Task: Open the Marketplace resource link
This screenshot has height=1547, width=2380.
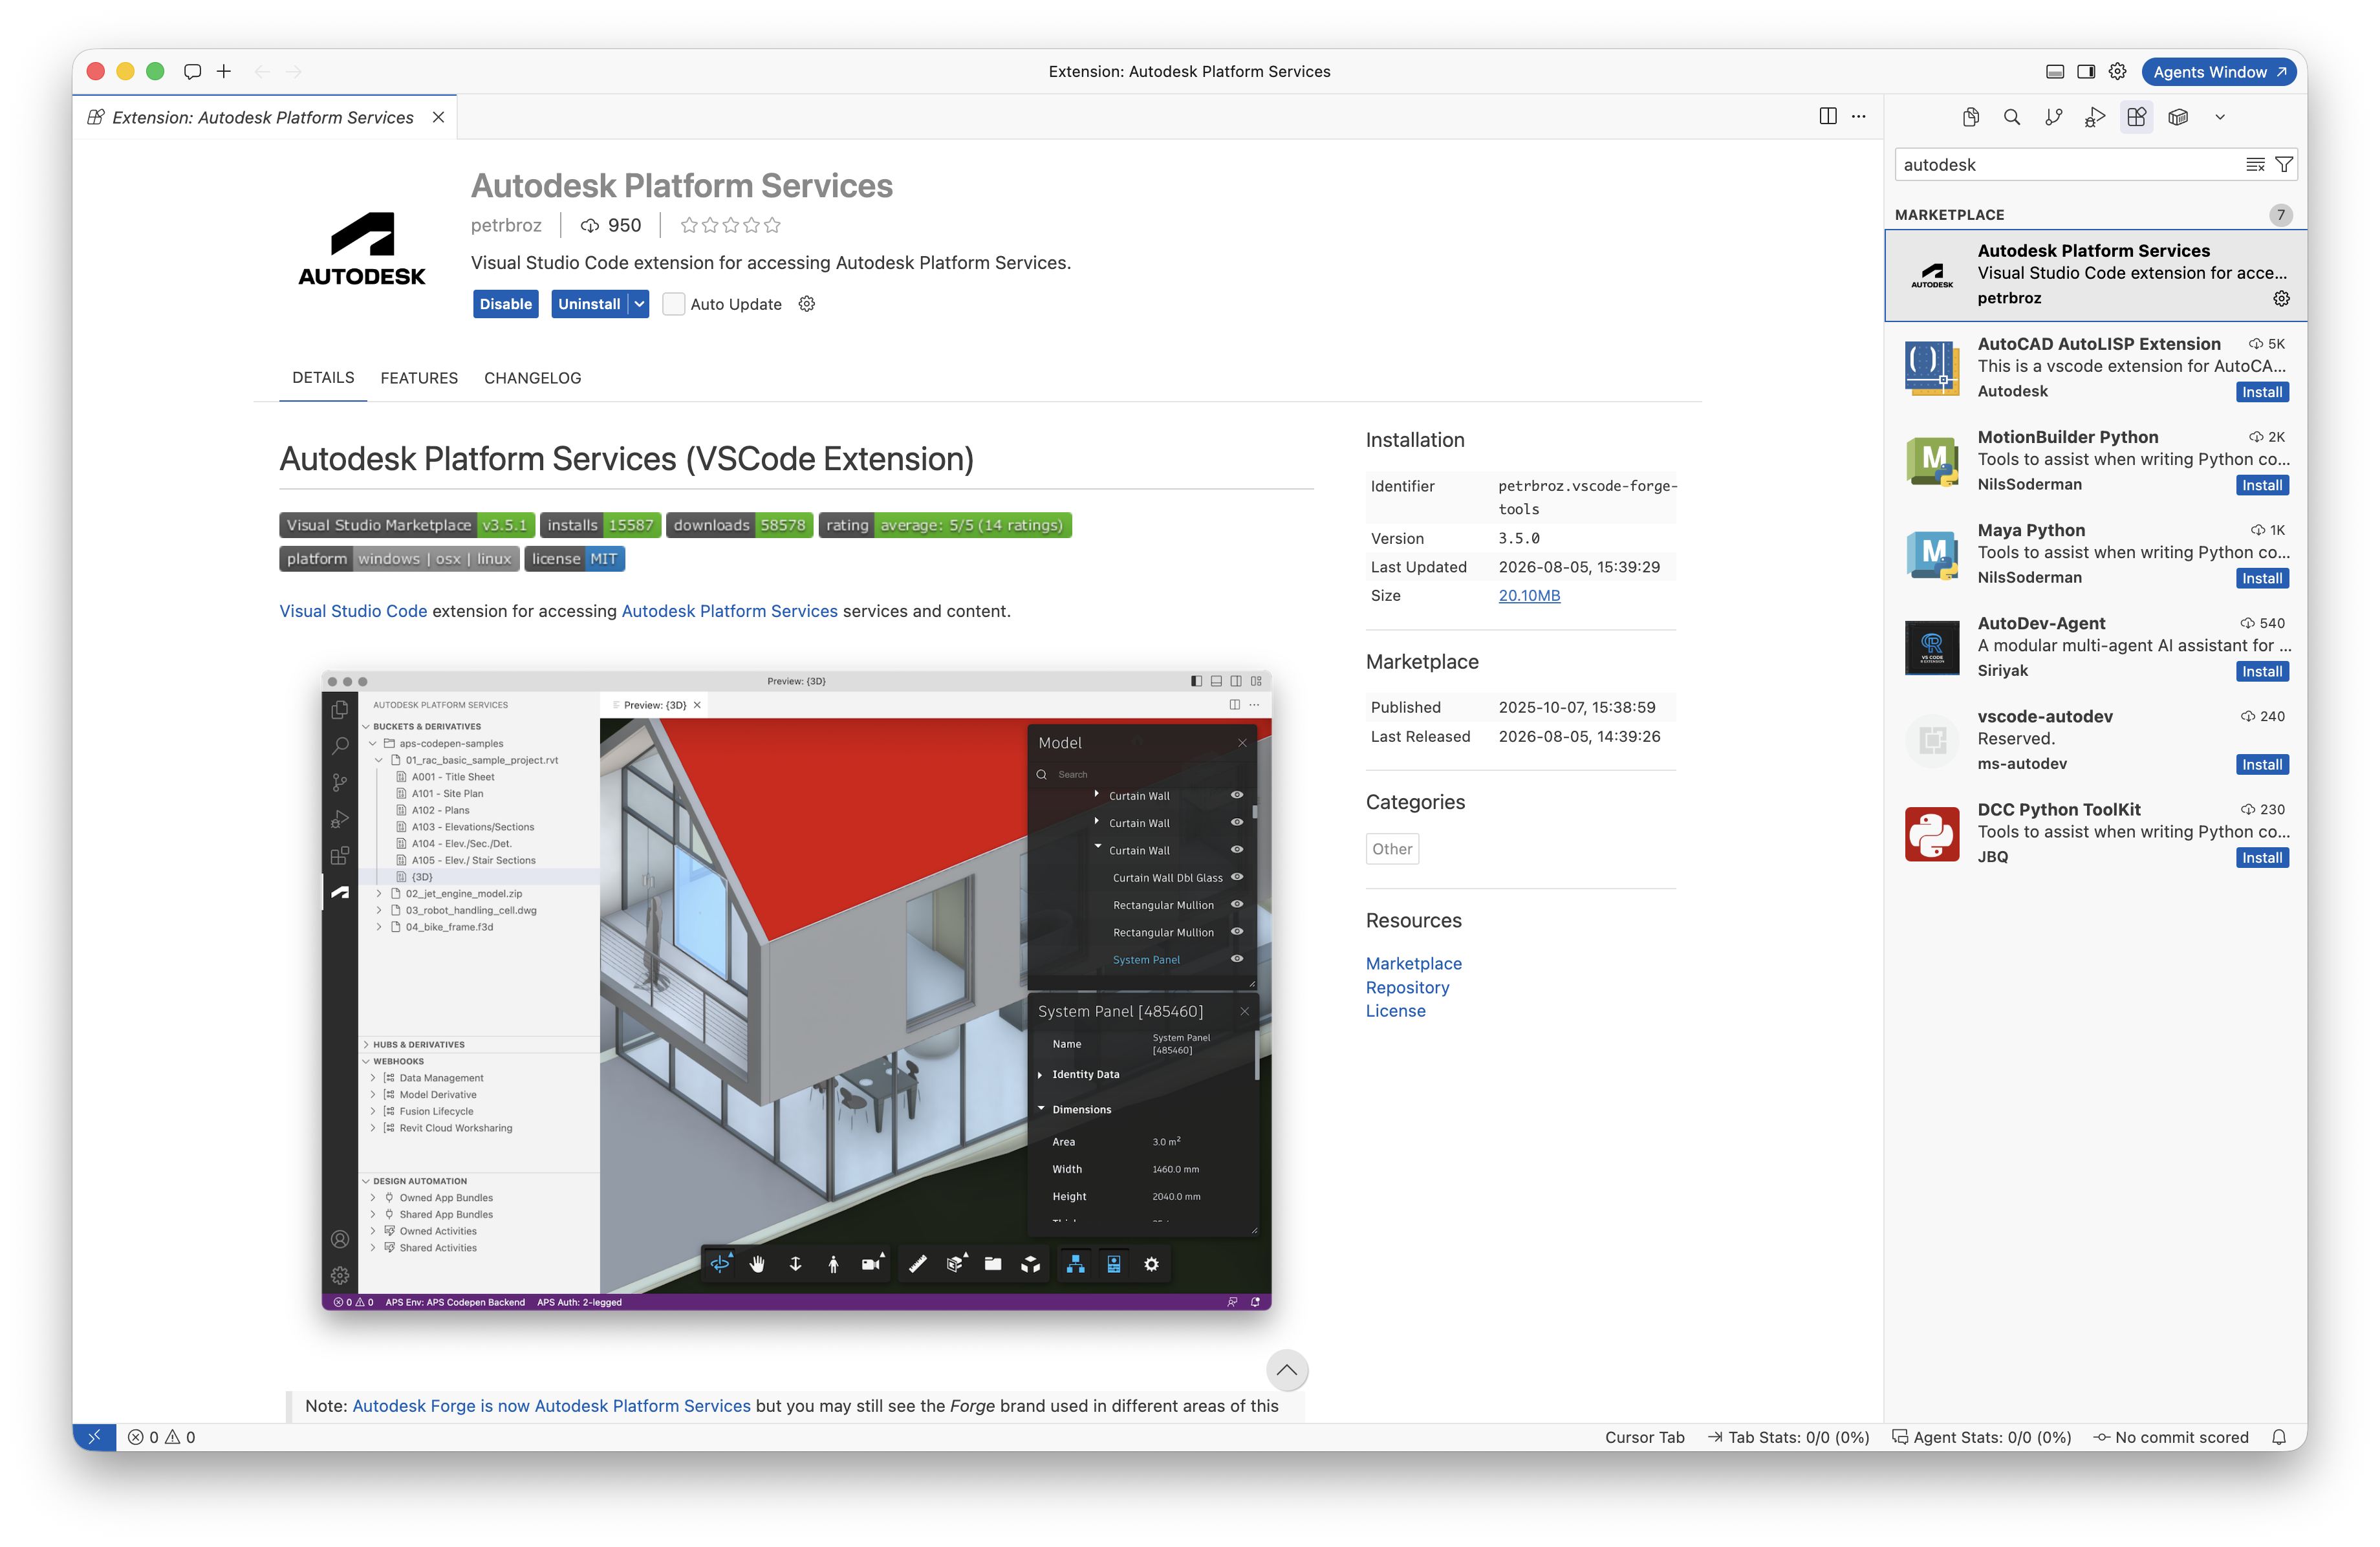Action: (x=1413, y=963)
